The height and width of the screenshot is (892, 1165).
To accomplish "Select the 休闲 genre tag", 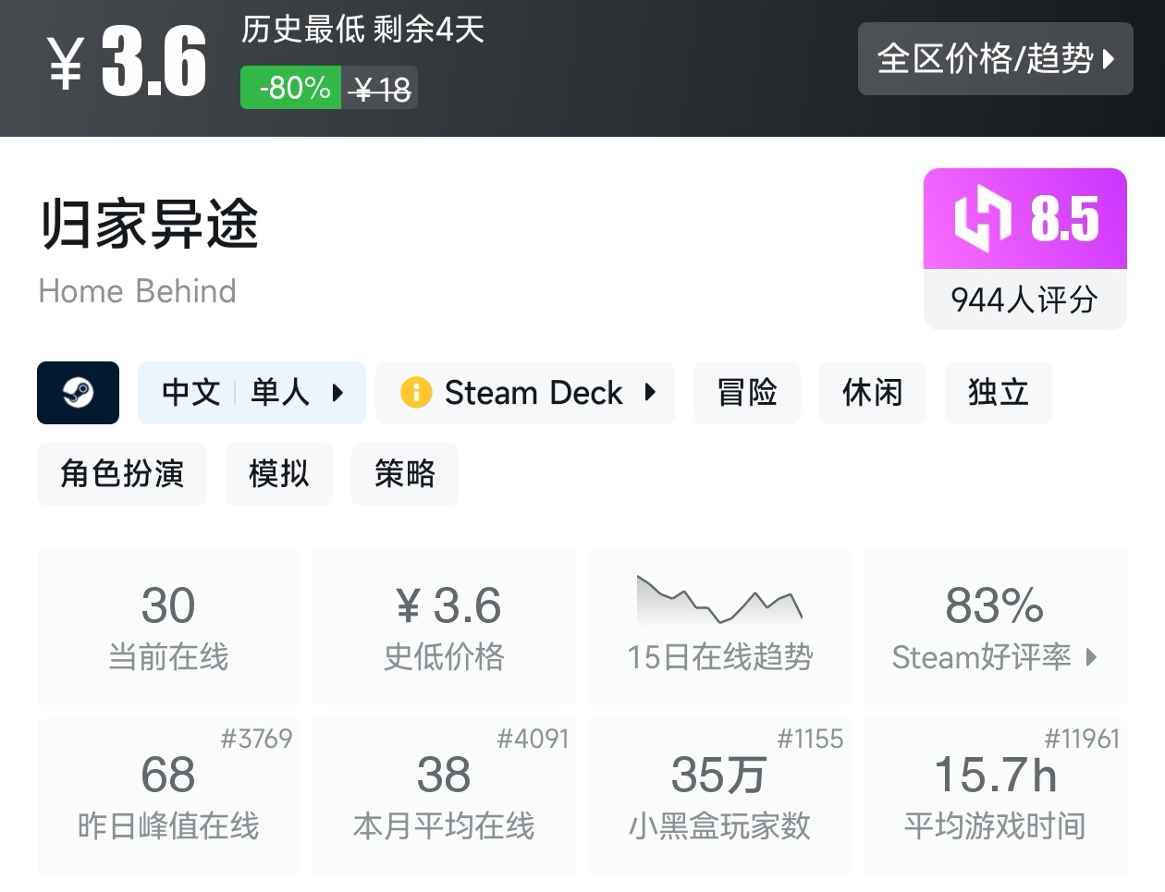I will 872,393.
